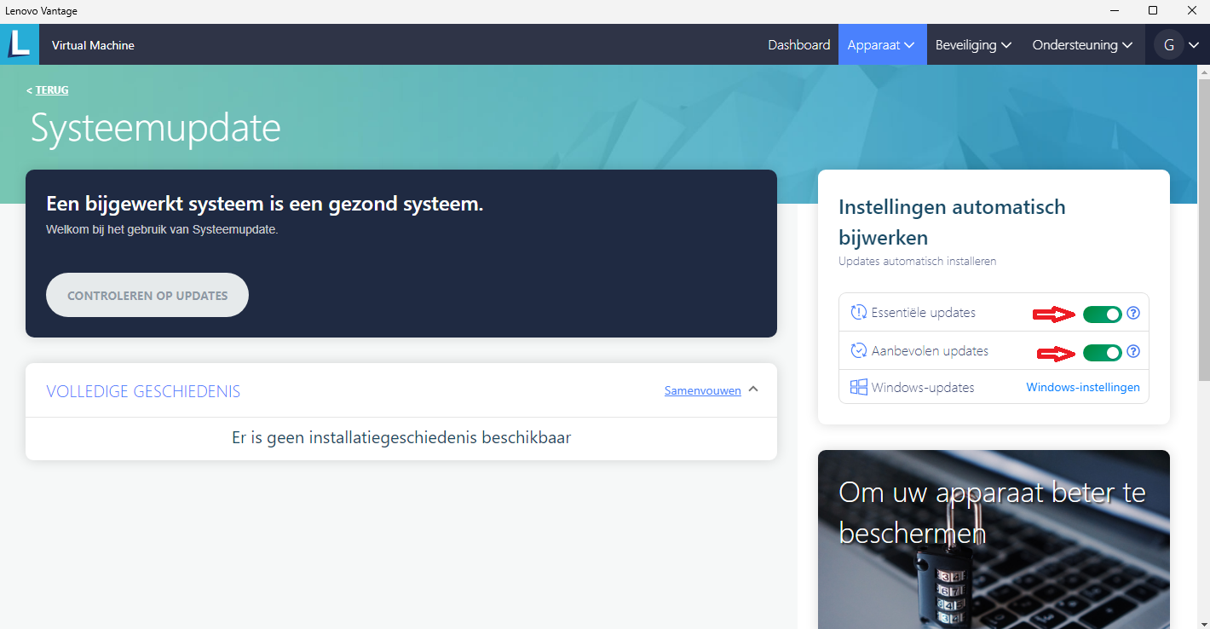
Task: Open the Beveiliging dropdown menu
Action: click(973, 44)
